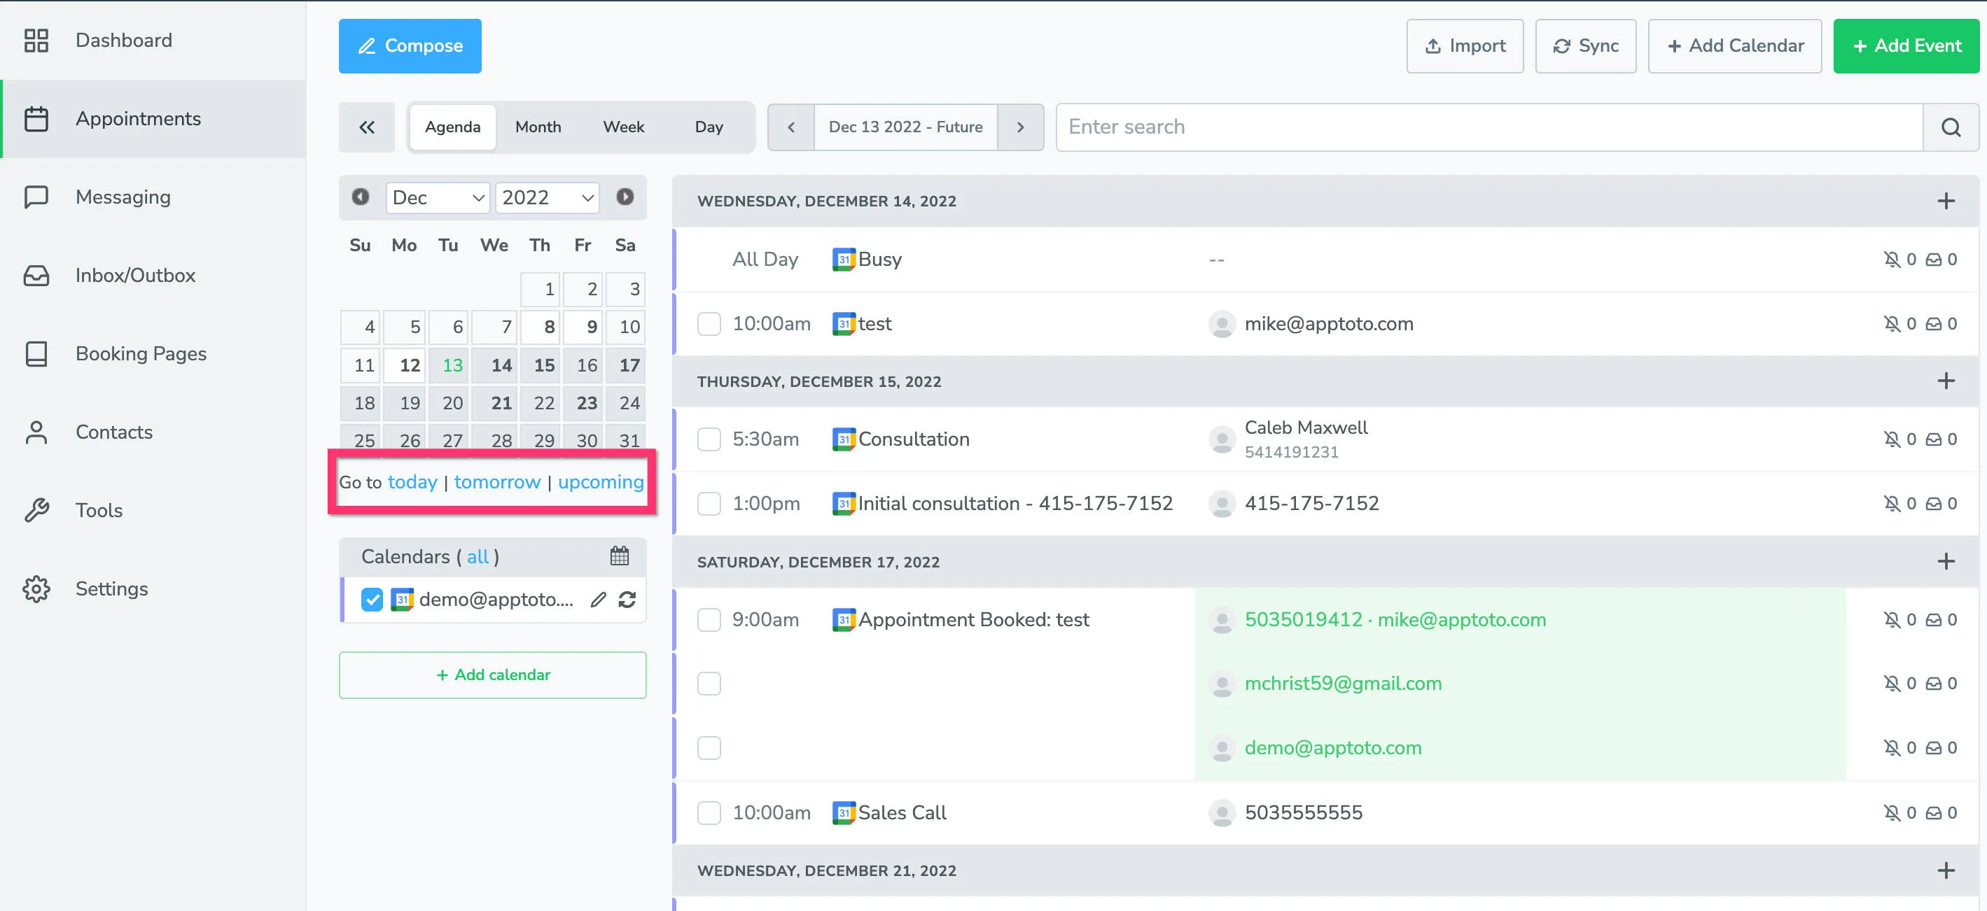Click plus icon on Thursday, December 15 header

tap(1946, 381)
